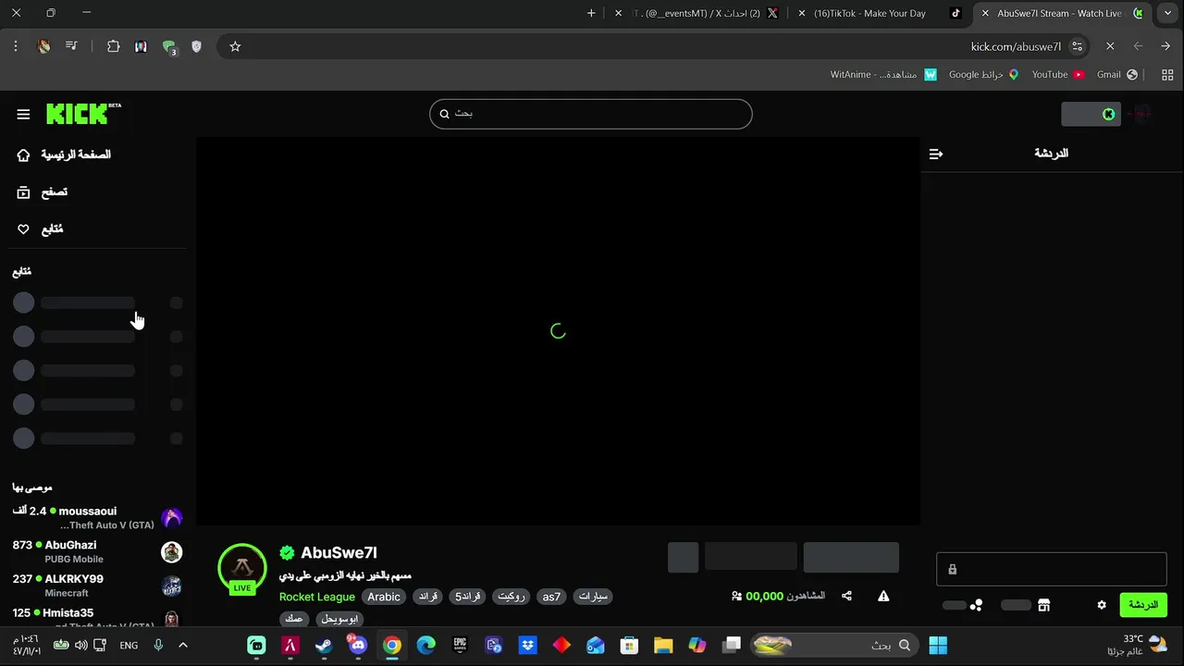Stop loading the page
Image resolution: width=1184 pixels, height=666 pixels.
tap(1110, 46)
